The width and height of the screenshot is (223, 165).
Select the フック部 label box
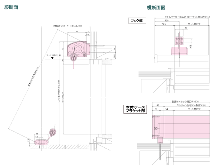pos(137,21)
